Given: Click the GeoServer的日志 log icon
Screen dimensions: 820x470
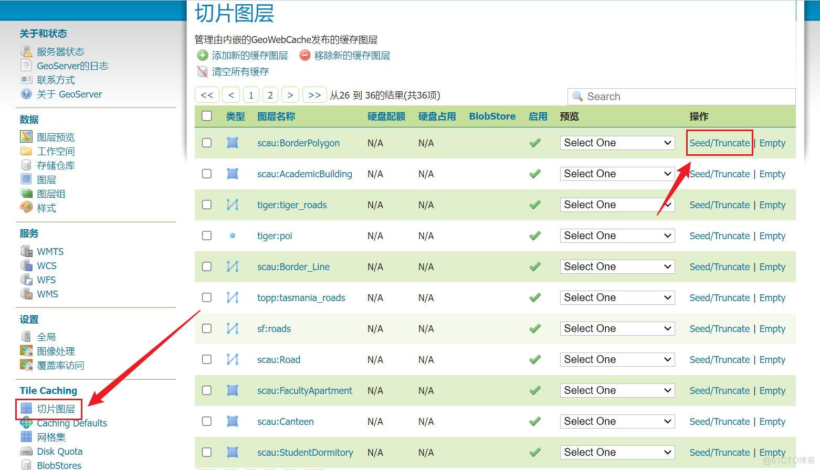Looking at the screenshot, I should [26, 66].
